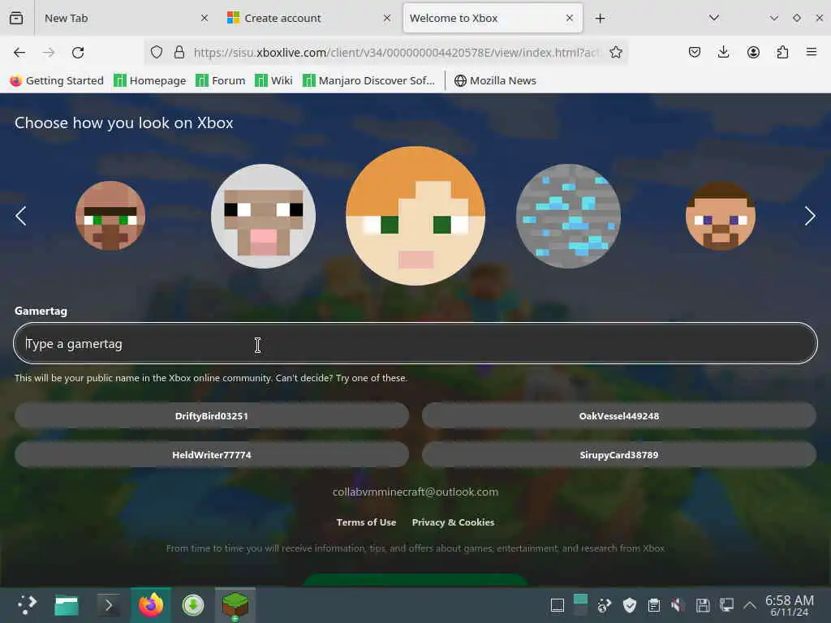Choose the sheep gamerpic
The height and width of the screenshot is (623, 831).
pyautogui.click(x=264, y=216)
